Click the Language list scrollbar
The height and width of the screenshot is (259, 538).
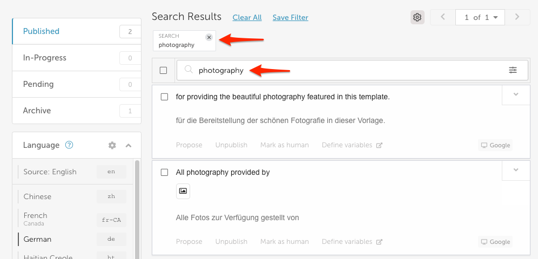tap(137, 209)
